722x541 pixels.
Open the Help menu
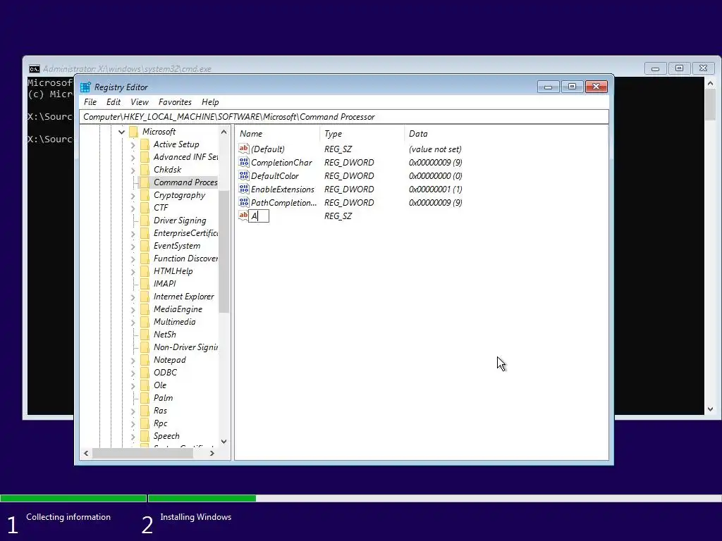(210, 102)
